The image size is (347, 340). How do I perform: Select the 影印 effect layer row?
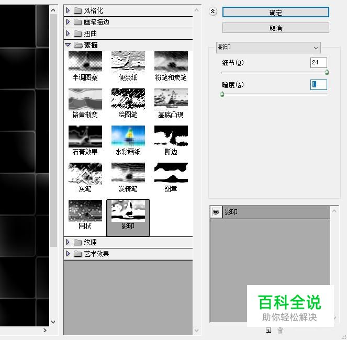(x=270, y=212)
